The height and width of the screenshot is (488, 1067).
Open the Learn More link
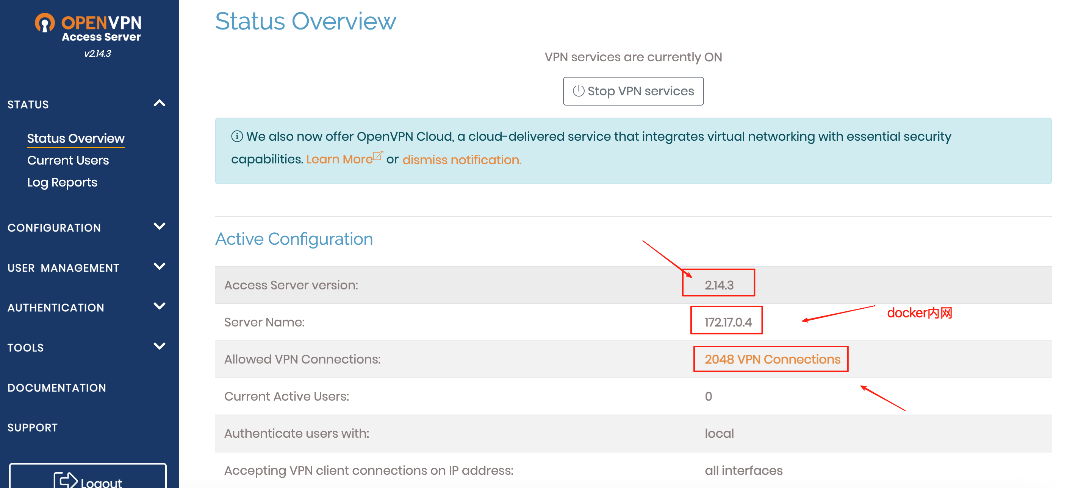pyautogui.click(x=339, y=159)
